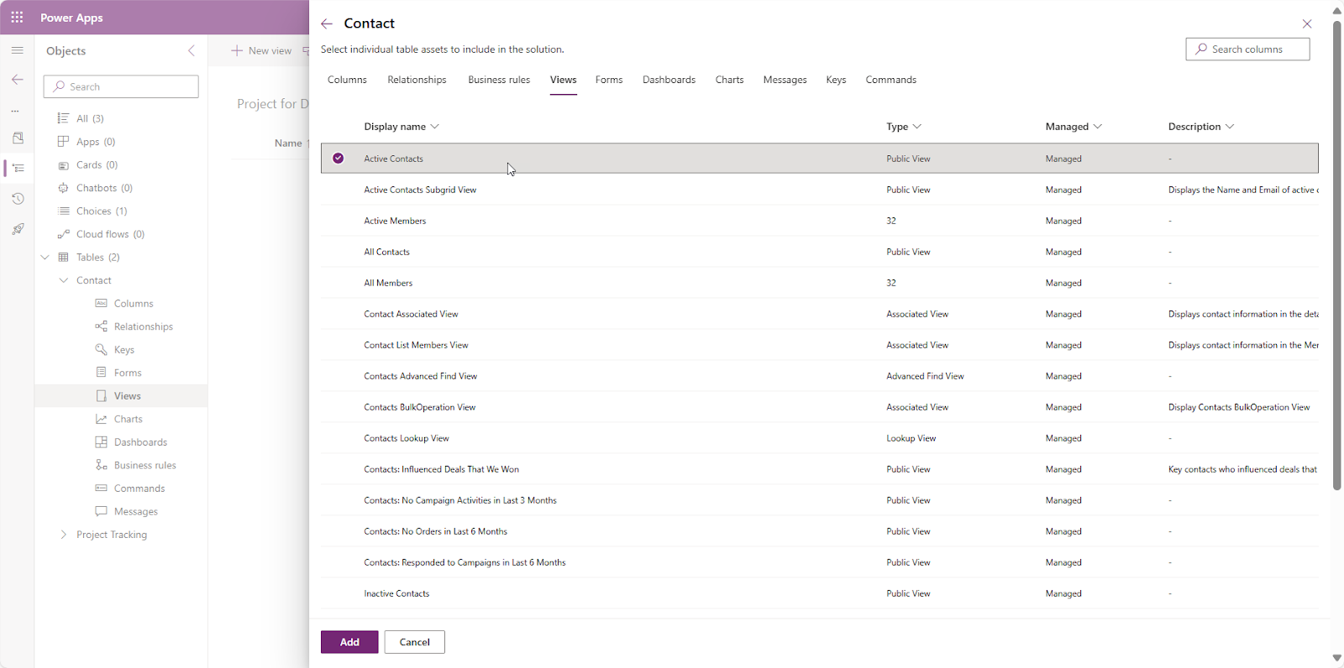This screenshot has height=668, width=1344.
Task: Uncheck the Active Contacts row checkmark
Action: 338,158
